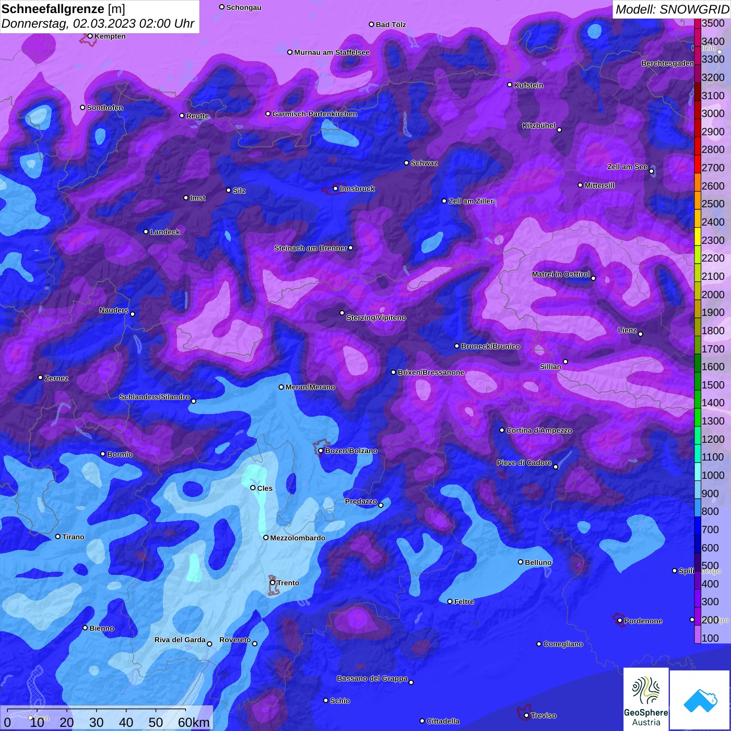Click the Predazzo label

(x=361, y=501)
